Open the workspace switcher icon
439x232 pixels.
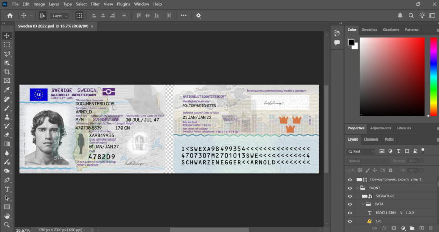(x=432, y=16)
